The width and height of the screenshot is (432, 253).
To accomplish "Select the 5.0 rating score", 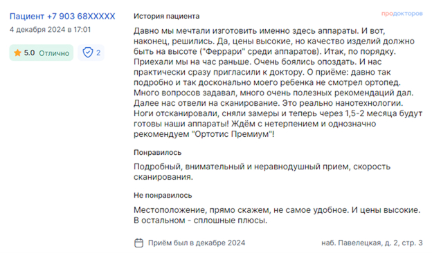I will tap(29, 53).
